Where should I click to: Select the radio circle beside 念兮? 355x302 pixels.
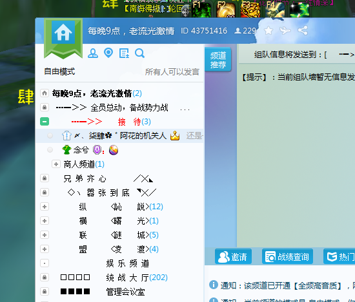(50, 150)
